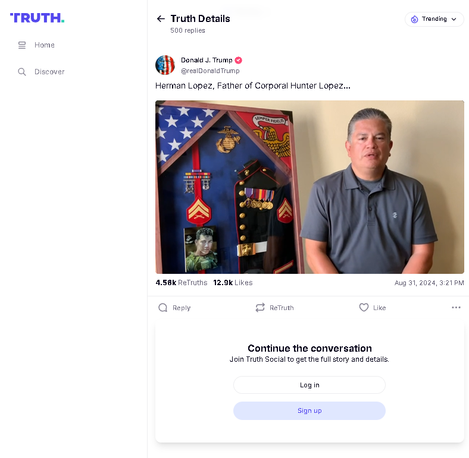Click the Log in button
The image size is (469, 458).
point(309,385)
